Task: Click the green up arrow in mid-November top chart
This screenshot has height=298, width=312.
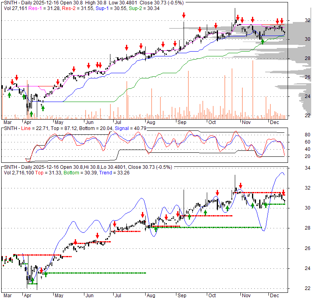Action: coord(262,41)
